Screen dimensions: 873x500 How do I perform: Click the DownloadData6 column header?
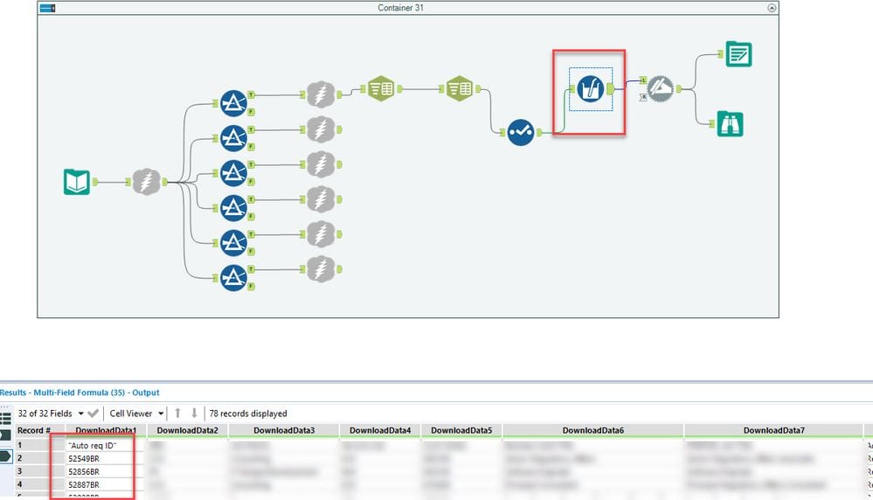click(x=593, y=430)
